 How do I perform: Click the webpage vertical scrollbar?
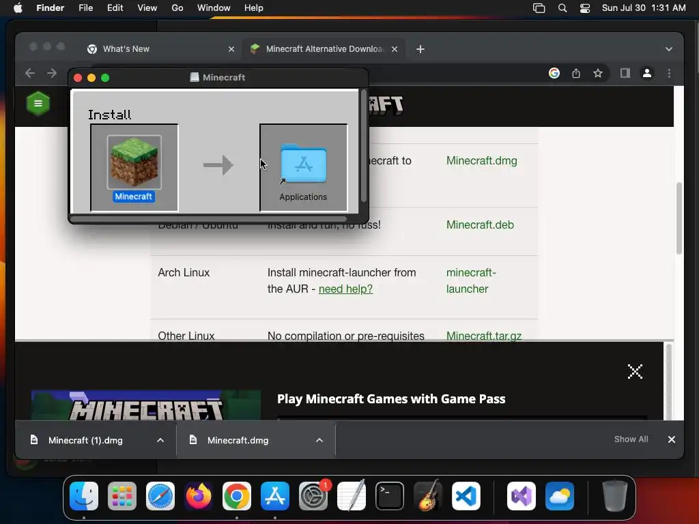point(679,218)
